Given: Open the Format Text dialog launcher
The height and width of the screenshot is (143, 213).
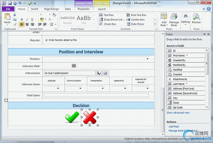Looking at the screenshot, I should (56, 29).
